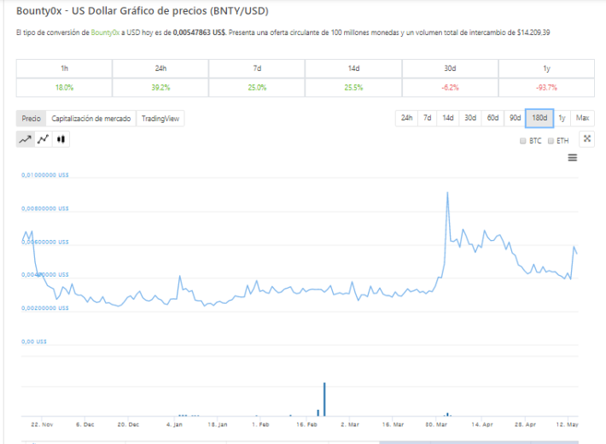This screenshot has width=606, height=444.
Task: Click the 20. Dec date label
Action: click(128, 424)
